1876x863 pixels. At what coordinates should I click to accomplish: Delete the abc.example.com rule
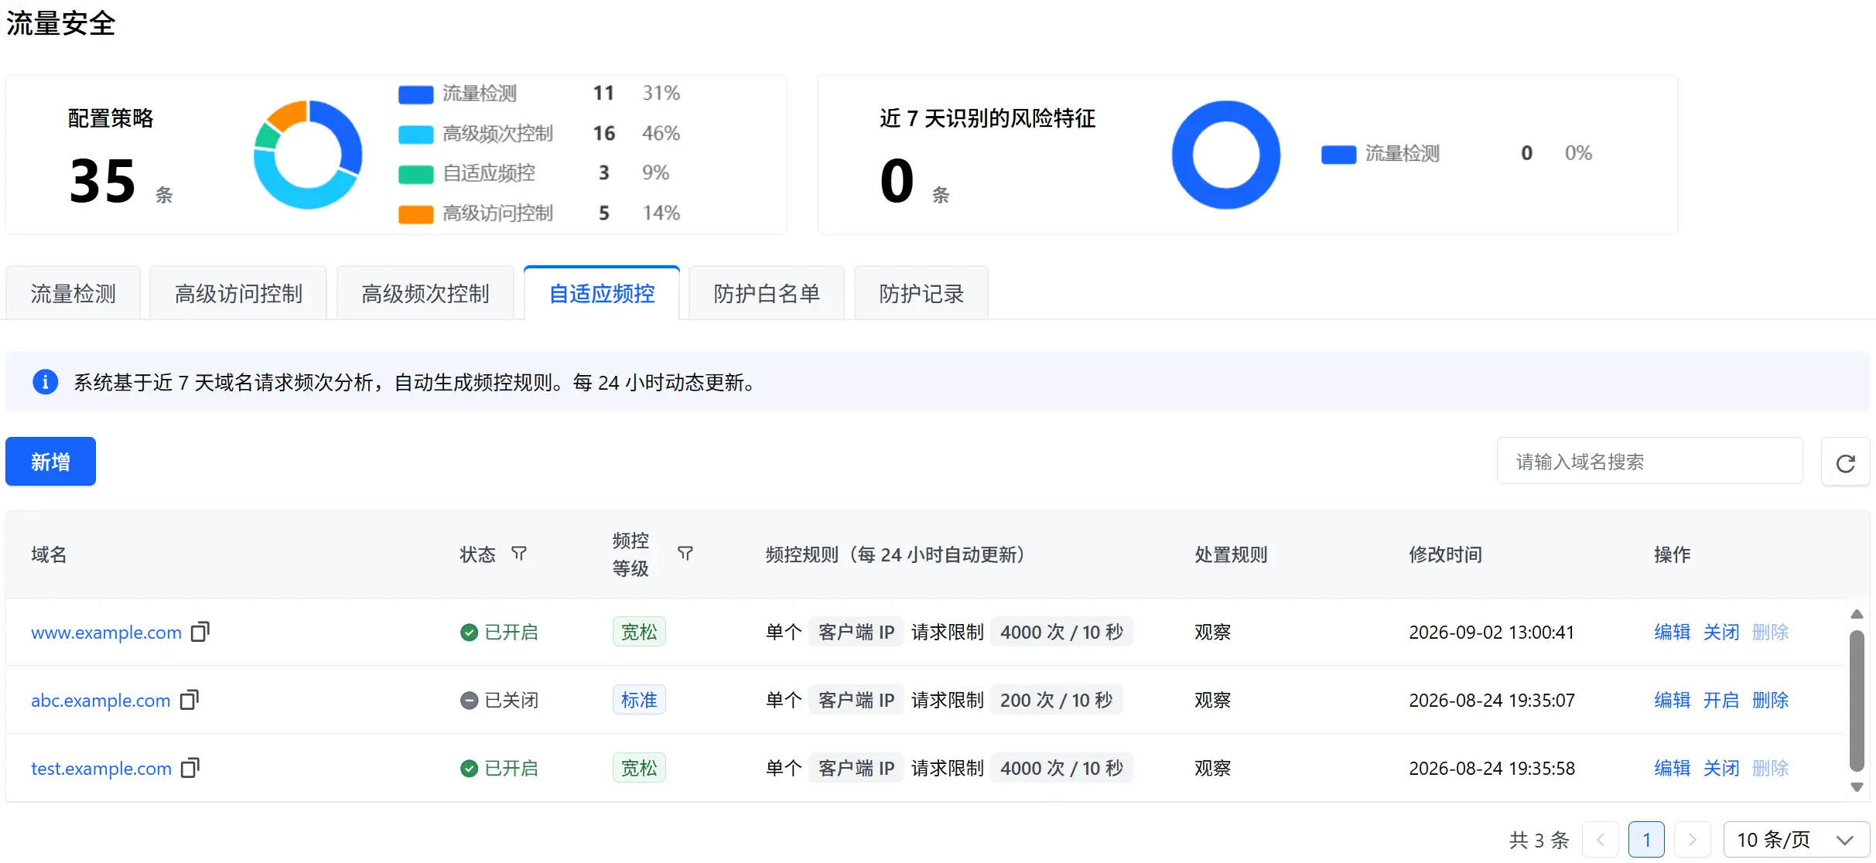click(1770, 700)
